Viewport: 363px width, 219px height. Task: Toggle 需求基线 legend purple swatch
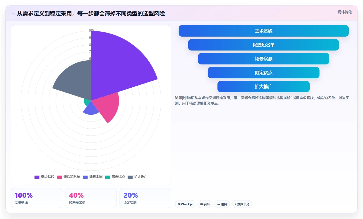(x=37, y=177)
